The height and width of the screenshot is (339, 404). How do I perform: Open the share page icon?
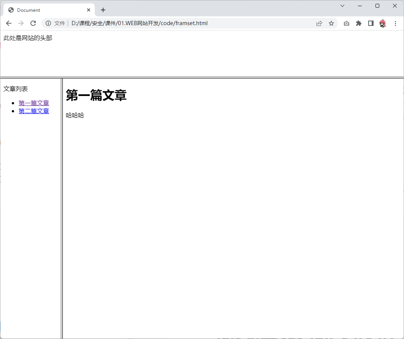(319, 23)
